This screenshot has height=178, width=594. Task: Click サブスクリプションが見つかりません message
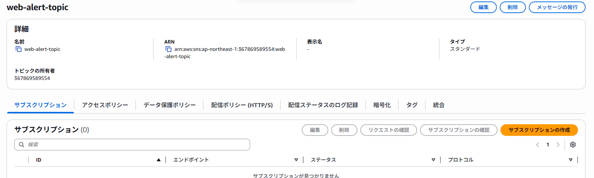tap(296, 176)
